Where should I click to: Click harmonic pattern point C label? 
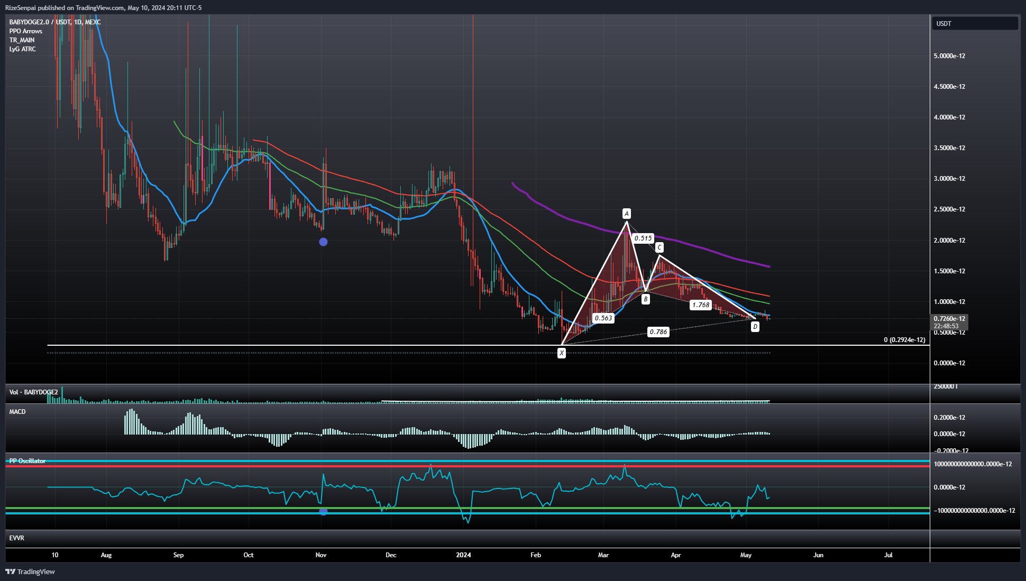[x=659, y=247]
